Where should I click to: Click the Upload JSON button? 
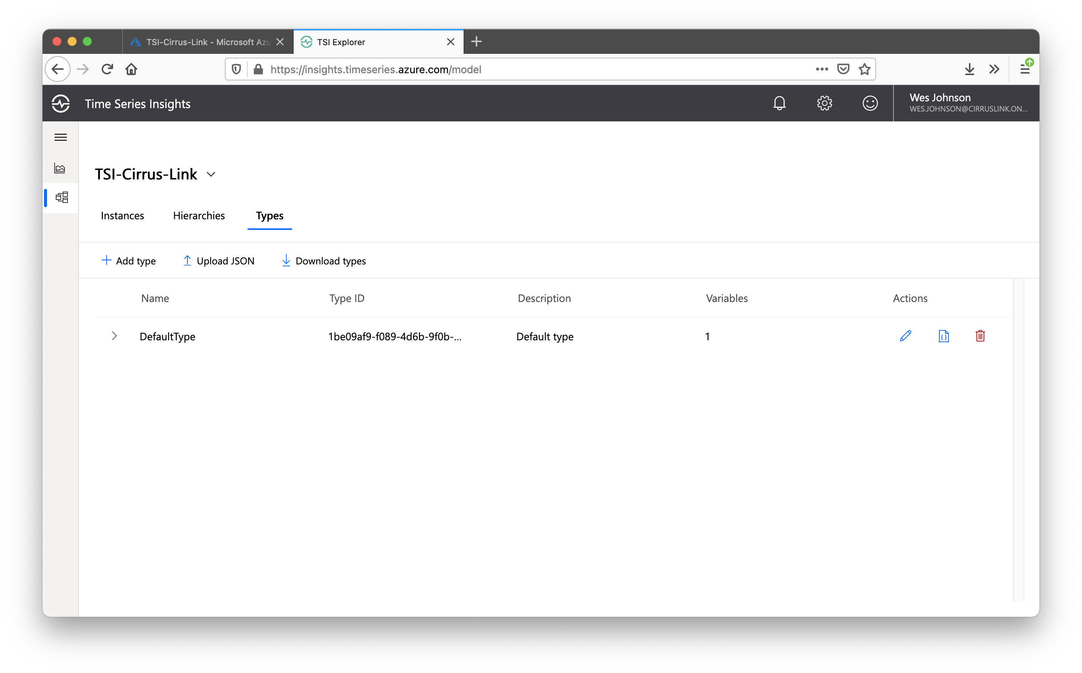click(219, 261)
